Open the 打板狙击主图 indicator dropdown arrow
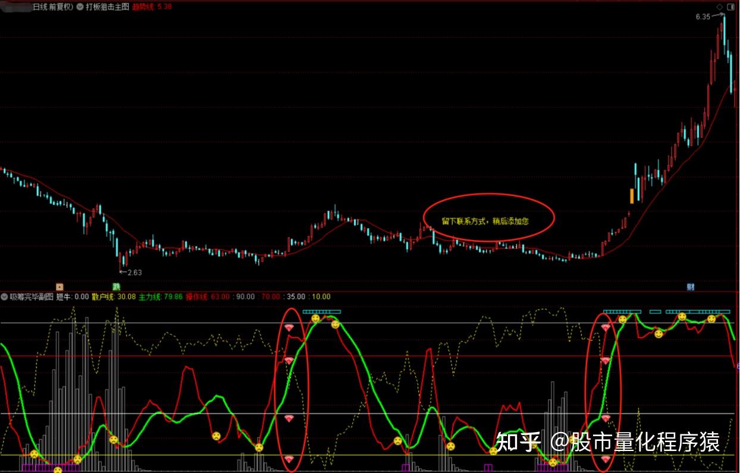The height and width of the screenshot is (473, 740). [80, 7]
